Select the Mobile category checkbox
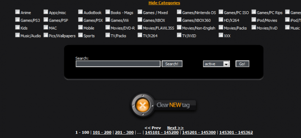 81,27
